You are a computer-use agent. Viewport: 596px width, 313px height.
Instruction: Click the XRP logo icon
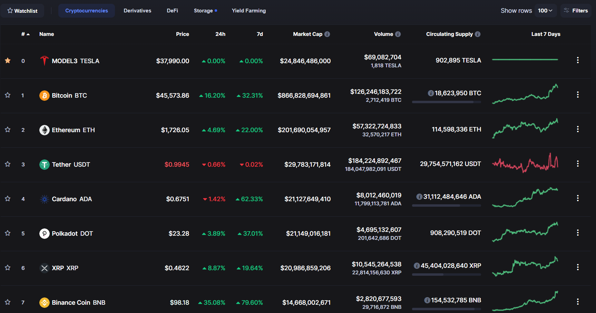tap(44, 268)
